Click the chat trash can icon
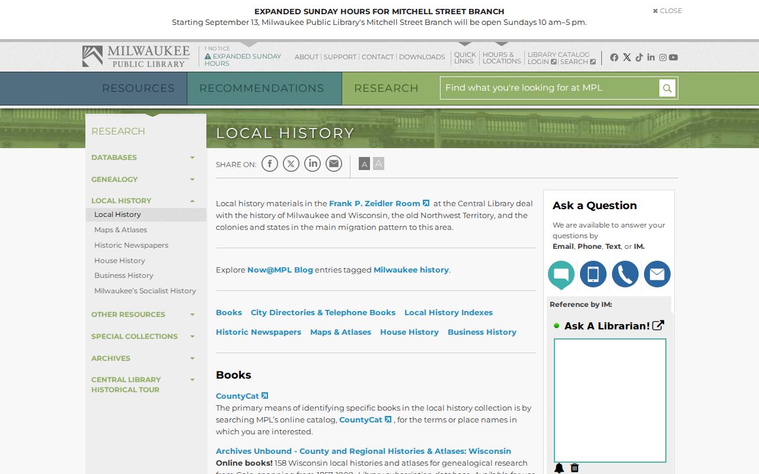This screenshot has width=759, height=474. 575,468
